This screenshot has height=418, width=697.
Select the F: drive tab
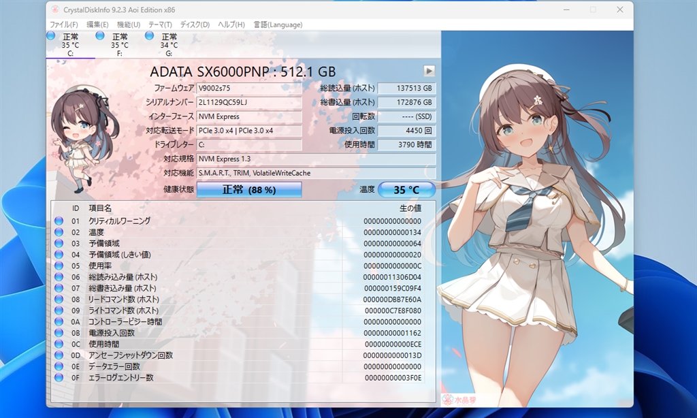(120, 45)
